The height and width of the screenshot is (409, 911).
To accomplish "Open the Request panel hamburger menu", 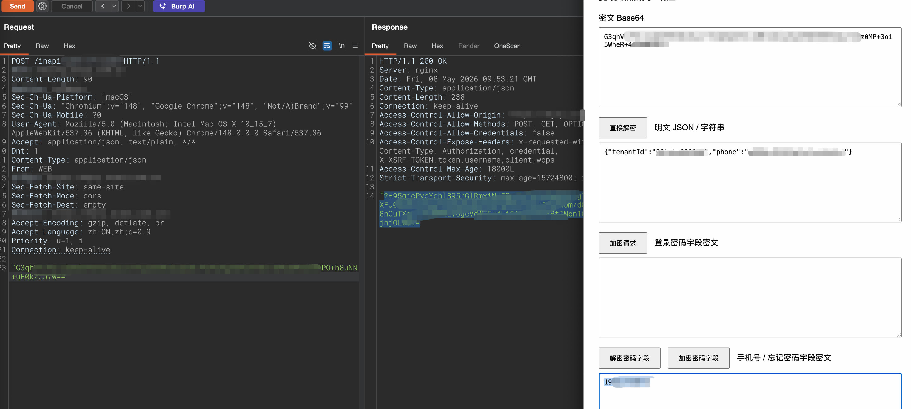I will click(x=355, y=46).
